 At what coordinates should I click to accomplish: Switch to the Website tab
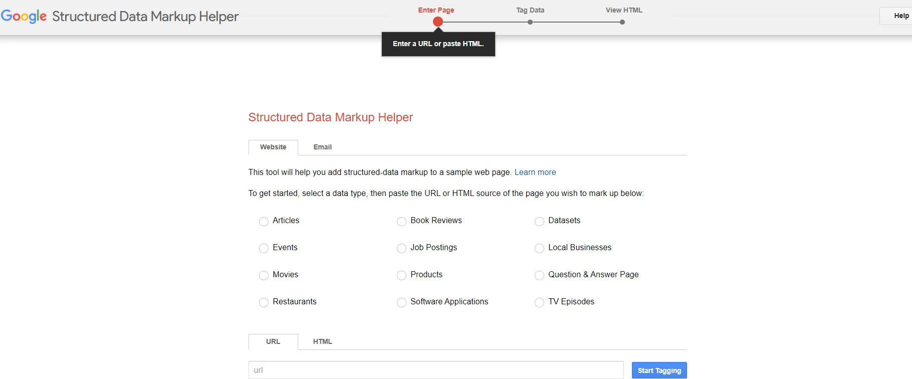pyautogui.click(x=273, y=147)
